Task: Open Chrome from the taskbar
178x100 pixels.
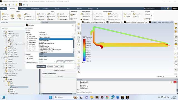Action: [107, 97]
